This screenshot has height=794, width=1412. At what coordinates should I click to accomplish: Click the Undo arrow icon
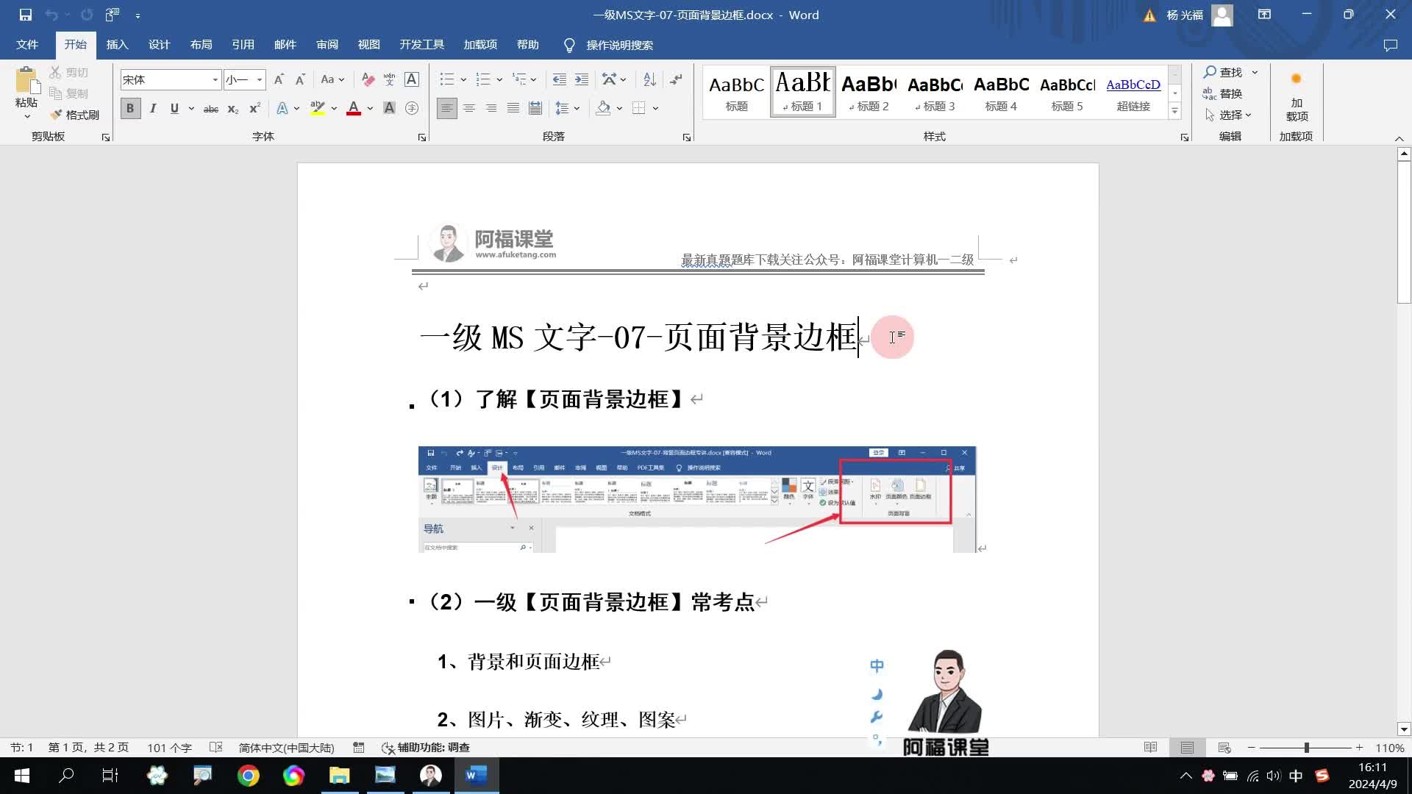(x=51, y=15)
